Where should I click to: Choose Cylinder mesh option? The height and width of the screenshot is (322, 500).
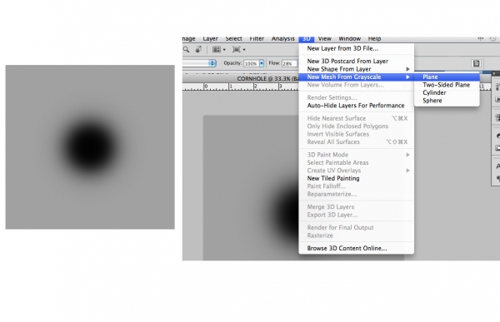click(x=447, y=92)
